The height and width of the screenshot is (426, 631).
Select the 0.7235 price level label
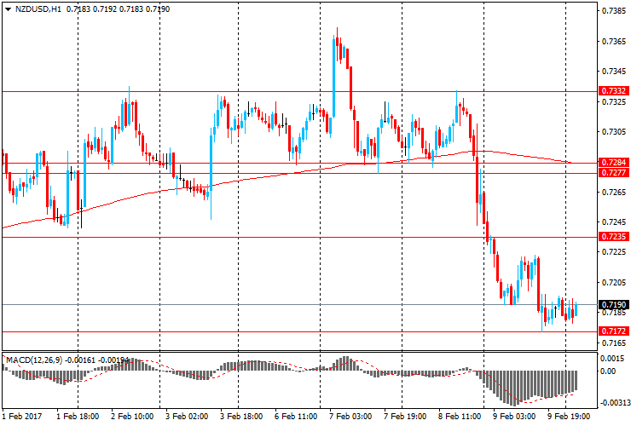point(614,237)
